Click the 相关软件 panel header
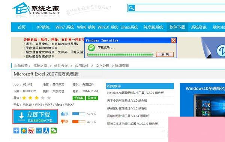 (140, 86)
